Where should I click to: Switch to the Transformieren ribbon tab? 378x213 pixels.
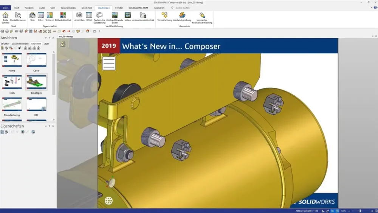[x=68, y=8]
